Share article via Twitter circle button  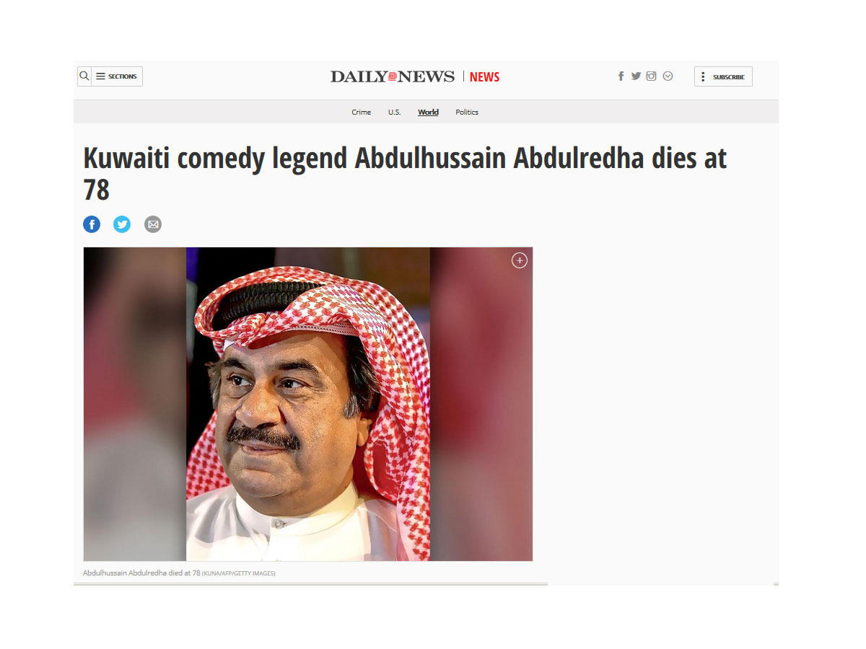(122, 224)
